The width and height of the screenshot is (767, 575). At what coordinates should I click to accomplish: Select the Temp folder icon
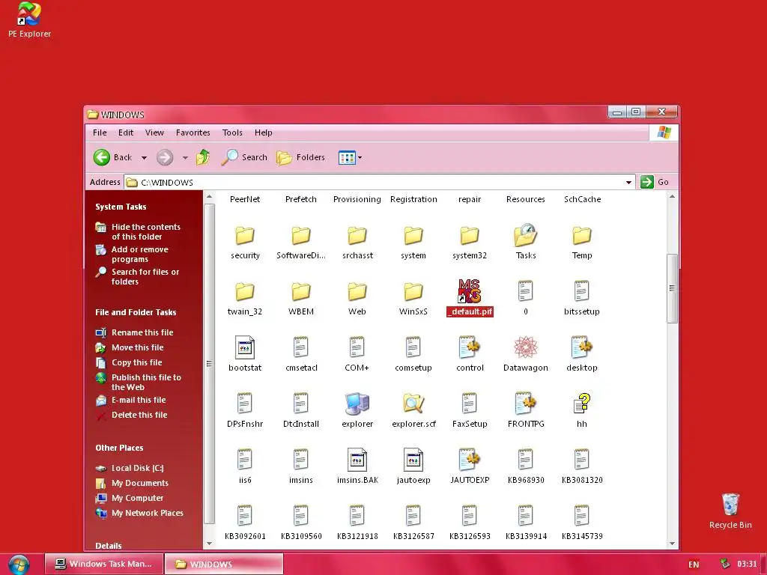[581, 235]
